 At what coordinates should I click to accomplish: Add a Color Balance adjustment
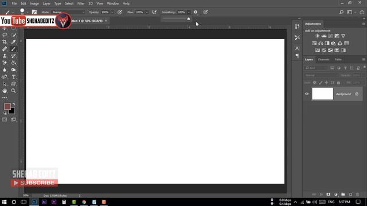(x=321, y=43)
